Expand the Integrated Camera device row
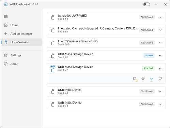The image size is (170, 128). 160,30
